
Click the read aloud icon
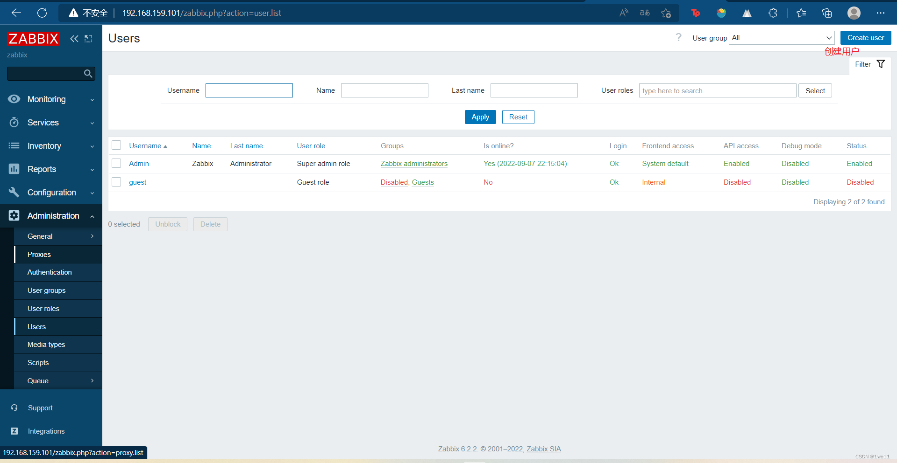tap(624, 13)
